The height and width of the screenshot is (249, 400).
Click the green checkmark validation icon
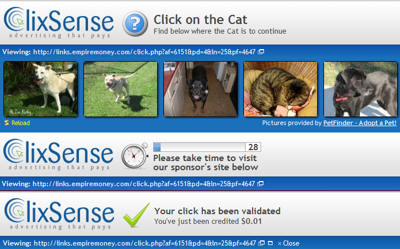click(x=136, y=215)
